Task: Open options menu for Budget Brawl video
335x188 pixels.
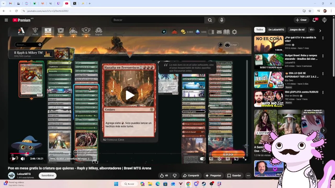Action: tap(323, 56)
